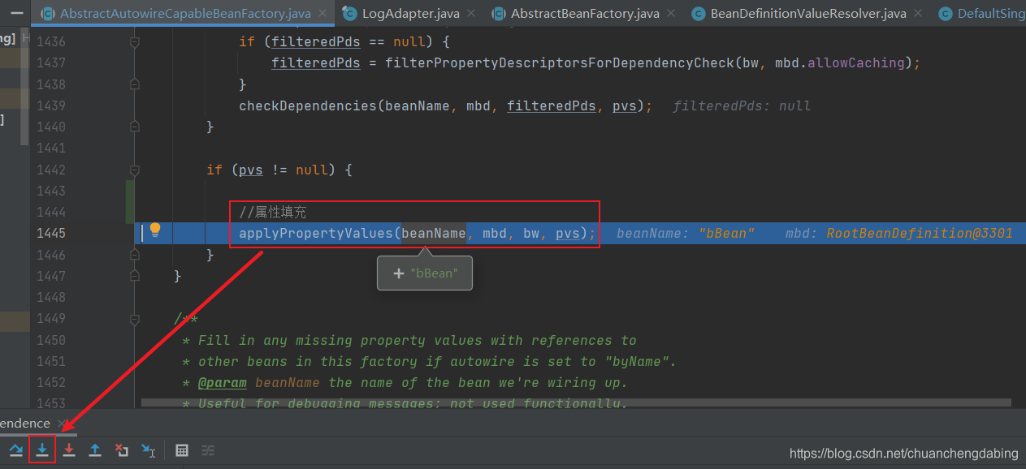
Task: Click the Run to Cursor icon
Action: pos(148,450)
